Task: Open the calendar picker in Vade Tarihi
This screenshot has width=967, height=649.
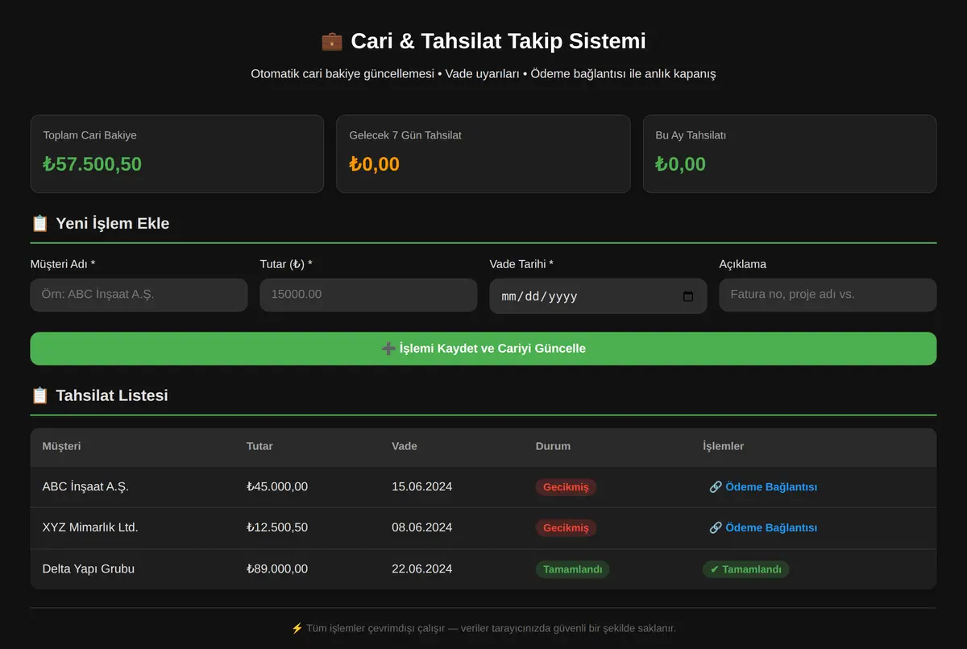Action: click(x=688, y=296)
